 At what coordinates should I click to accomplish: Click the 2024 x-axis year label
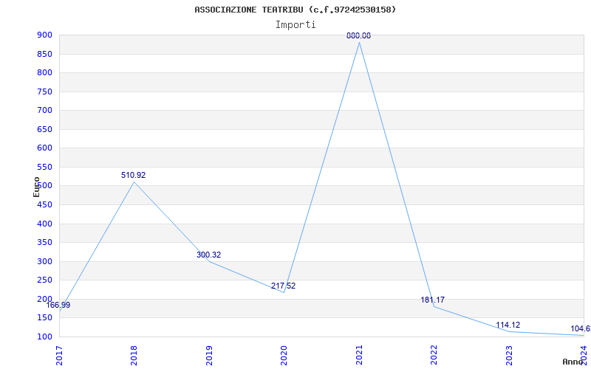(x=584, y=356)
